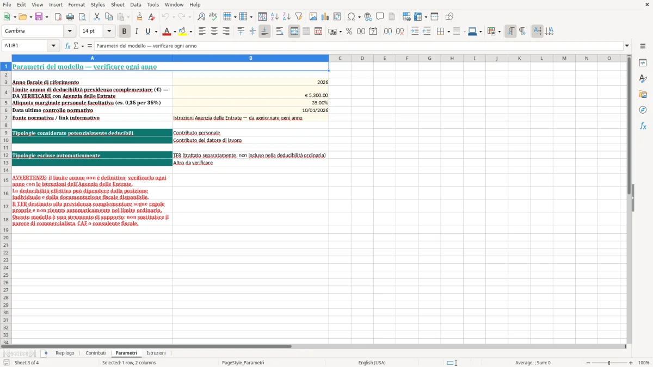The image size is (653, 367).
Task: Open the Format menu
Action: pyautogui.click(x=77, y=4)
